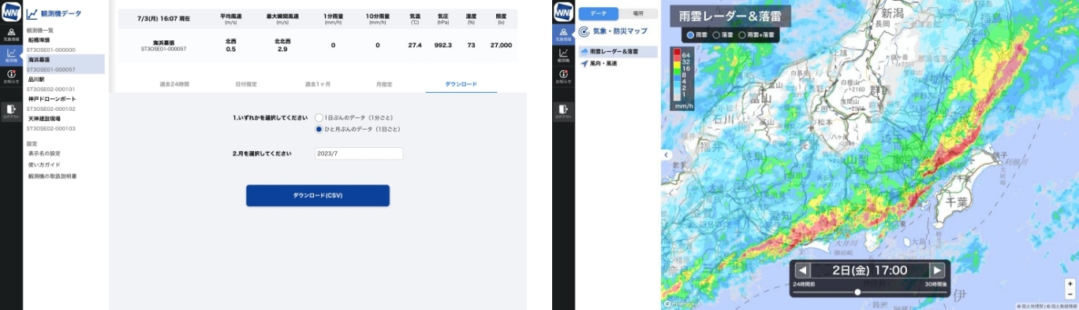The image size is (1079, 310).
Task: Select 天神建設現場 station in list
Action: 44,118
